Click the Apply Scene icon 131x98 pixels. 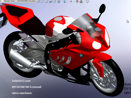click(81, 2)
